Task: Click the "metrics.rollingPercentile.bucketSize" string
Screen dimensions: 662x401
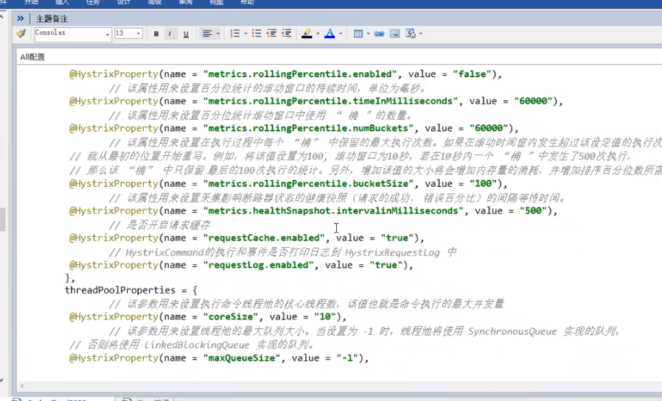Action: point(308,184)
